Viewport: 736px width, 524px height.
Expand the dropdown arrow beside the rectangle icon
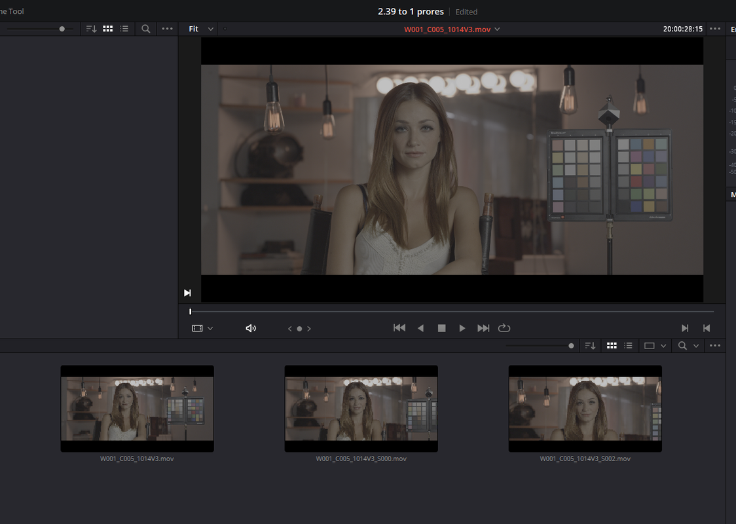click(663, 346)
